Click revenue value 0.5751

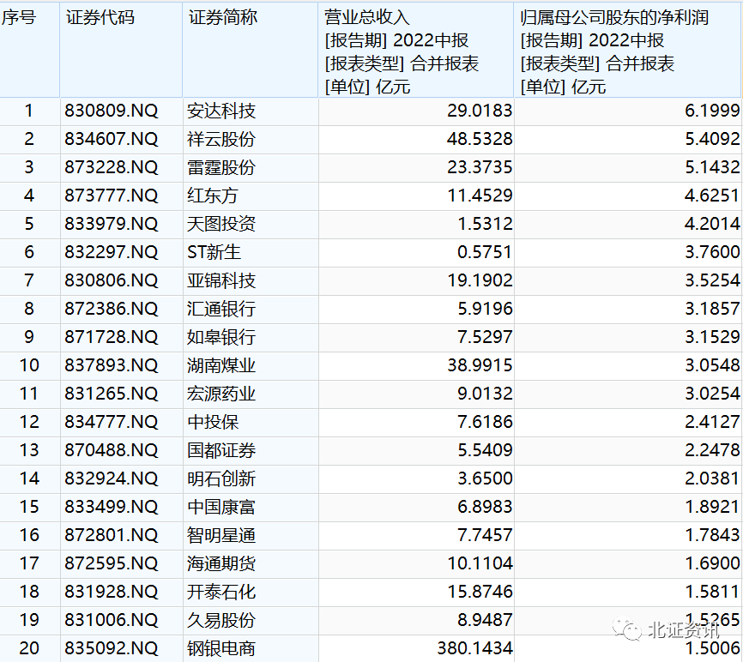coord(485,252)
